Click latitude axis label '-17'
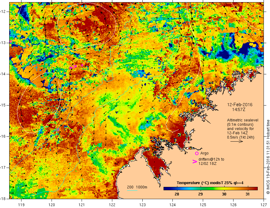 [3, 168]
